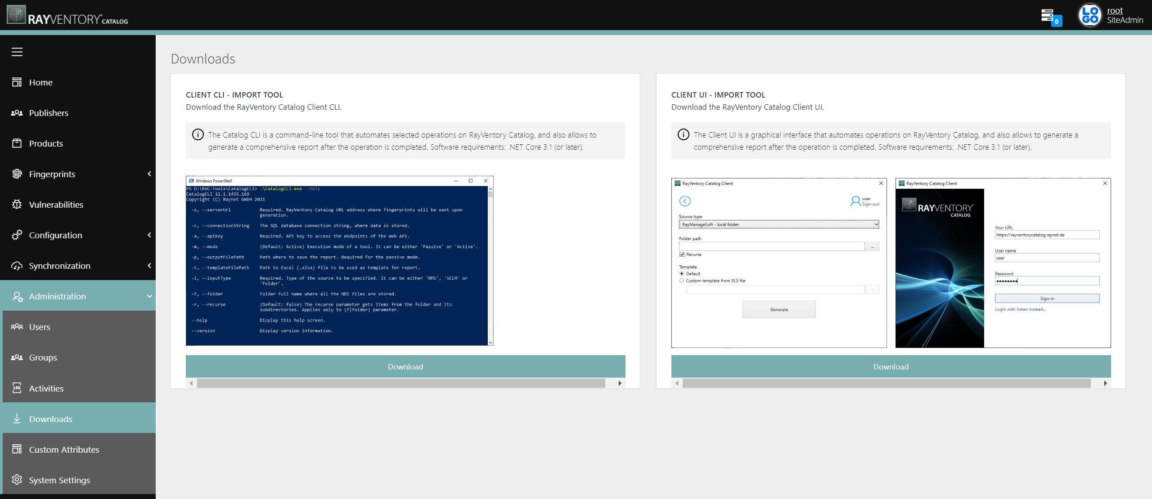Screen dimensions: 1152x499
Task: Click the Configuration gears icon
Action: pyautogui.click(x=17, y=235)
